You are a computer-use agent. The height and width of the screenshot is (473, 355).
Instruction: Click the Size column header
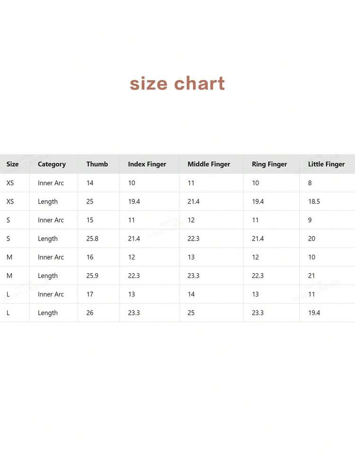(x=13, y=164)
